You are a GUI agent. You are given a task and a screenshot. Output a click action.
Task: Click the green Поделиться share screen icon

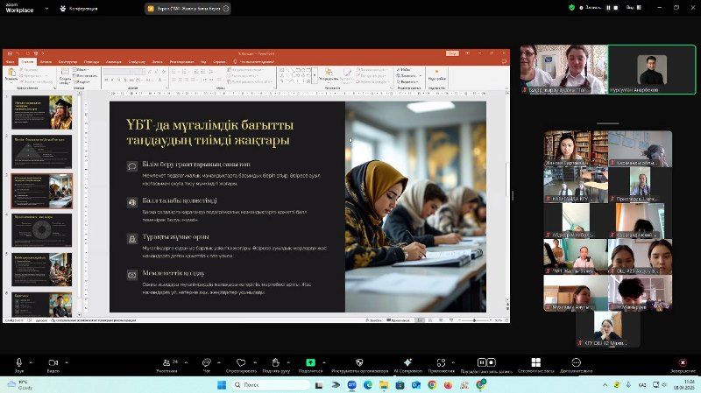[310, 362]
